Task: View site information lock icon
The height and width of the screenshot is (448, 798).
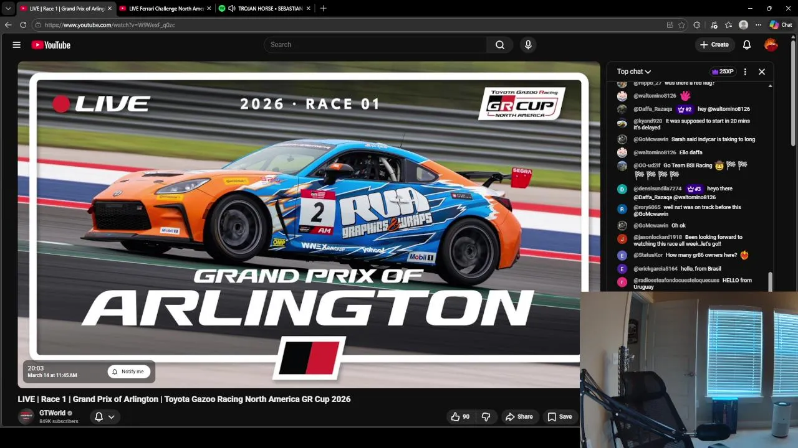Action: 38,25
